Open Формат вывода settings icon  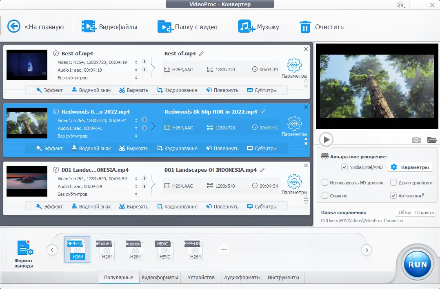(24, 248)
